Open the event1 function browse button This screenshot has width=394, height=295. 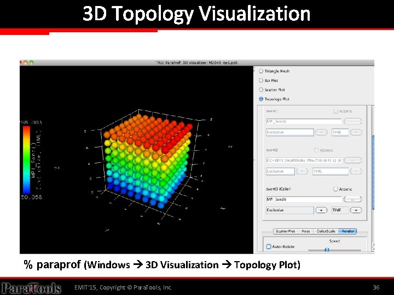coord(352,121)
